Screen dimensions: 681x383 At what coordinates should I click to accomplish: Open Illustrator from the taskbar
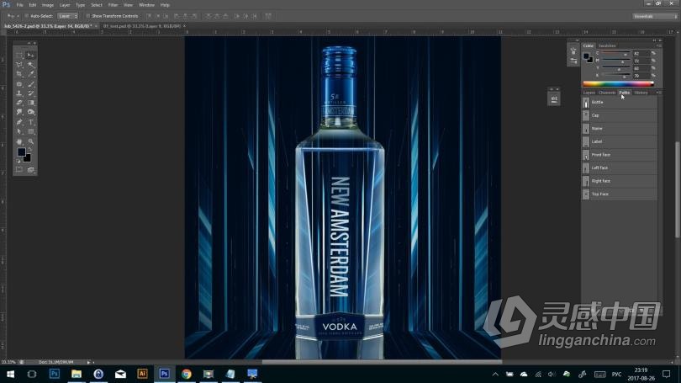[142, 374]
